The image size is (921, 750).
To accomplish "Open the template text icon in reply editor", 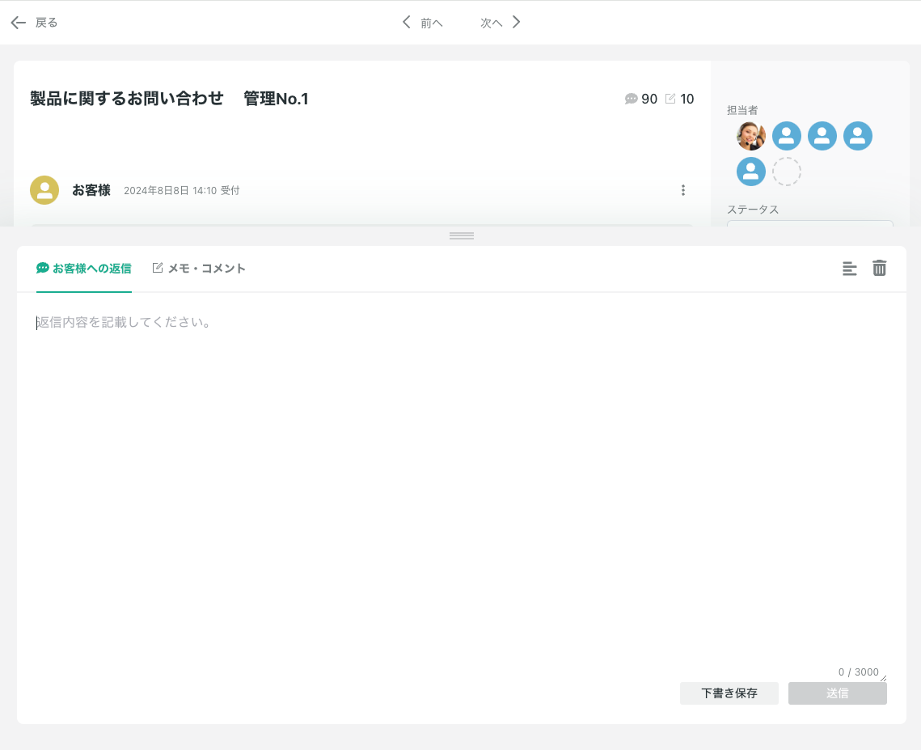I will pyautogui.click(x=849, y=269).
